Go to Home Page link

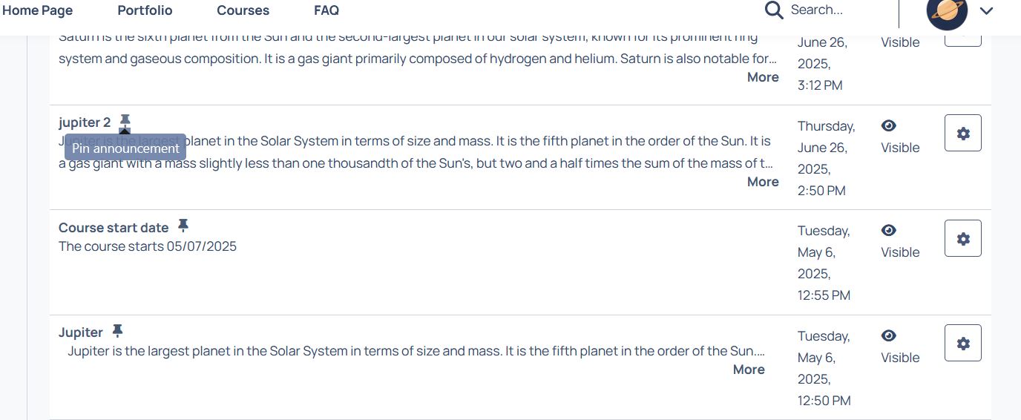click(37, 10)
